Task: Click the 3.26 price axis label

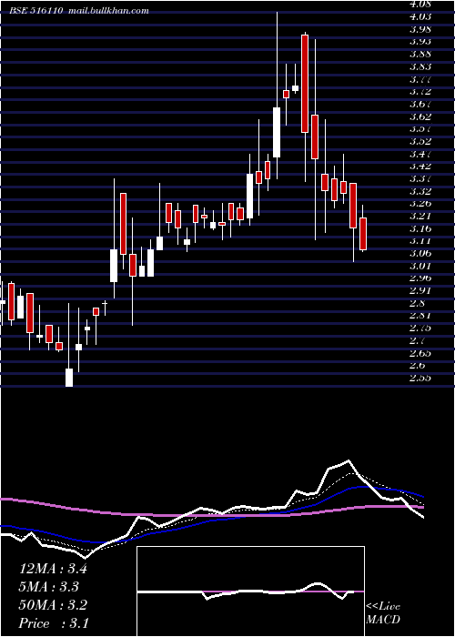Action: (x=420, y=204)
